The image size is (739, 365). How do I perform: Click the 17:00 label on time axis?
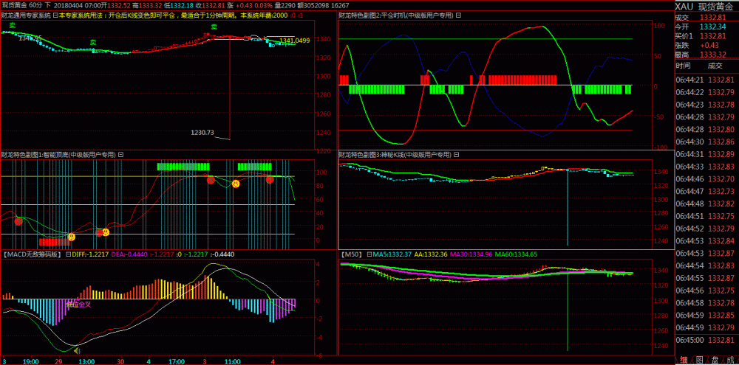[177, 361]
